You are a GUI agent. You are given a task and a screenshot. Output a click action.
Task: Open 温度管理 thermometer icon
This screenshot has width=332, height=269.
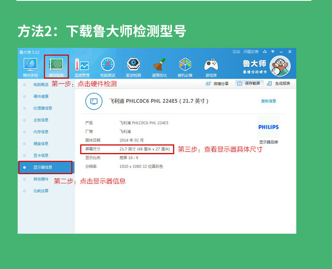82,64
